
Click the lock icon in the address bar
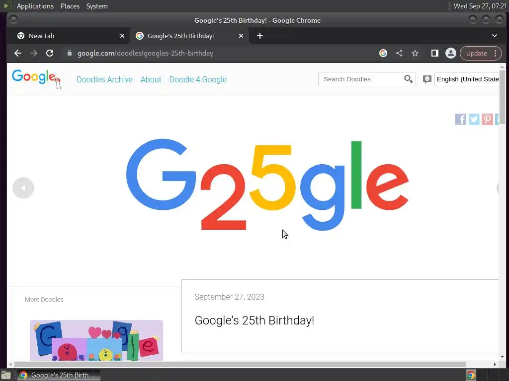[69, 53]
